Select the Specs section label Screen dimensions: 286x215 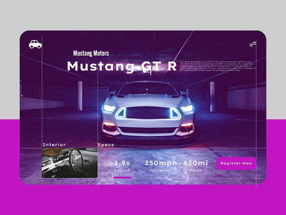coord(106,145)
